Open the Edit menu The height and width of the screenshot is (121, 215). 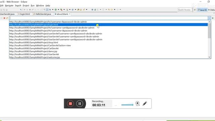2,6
